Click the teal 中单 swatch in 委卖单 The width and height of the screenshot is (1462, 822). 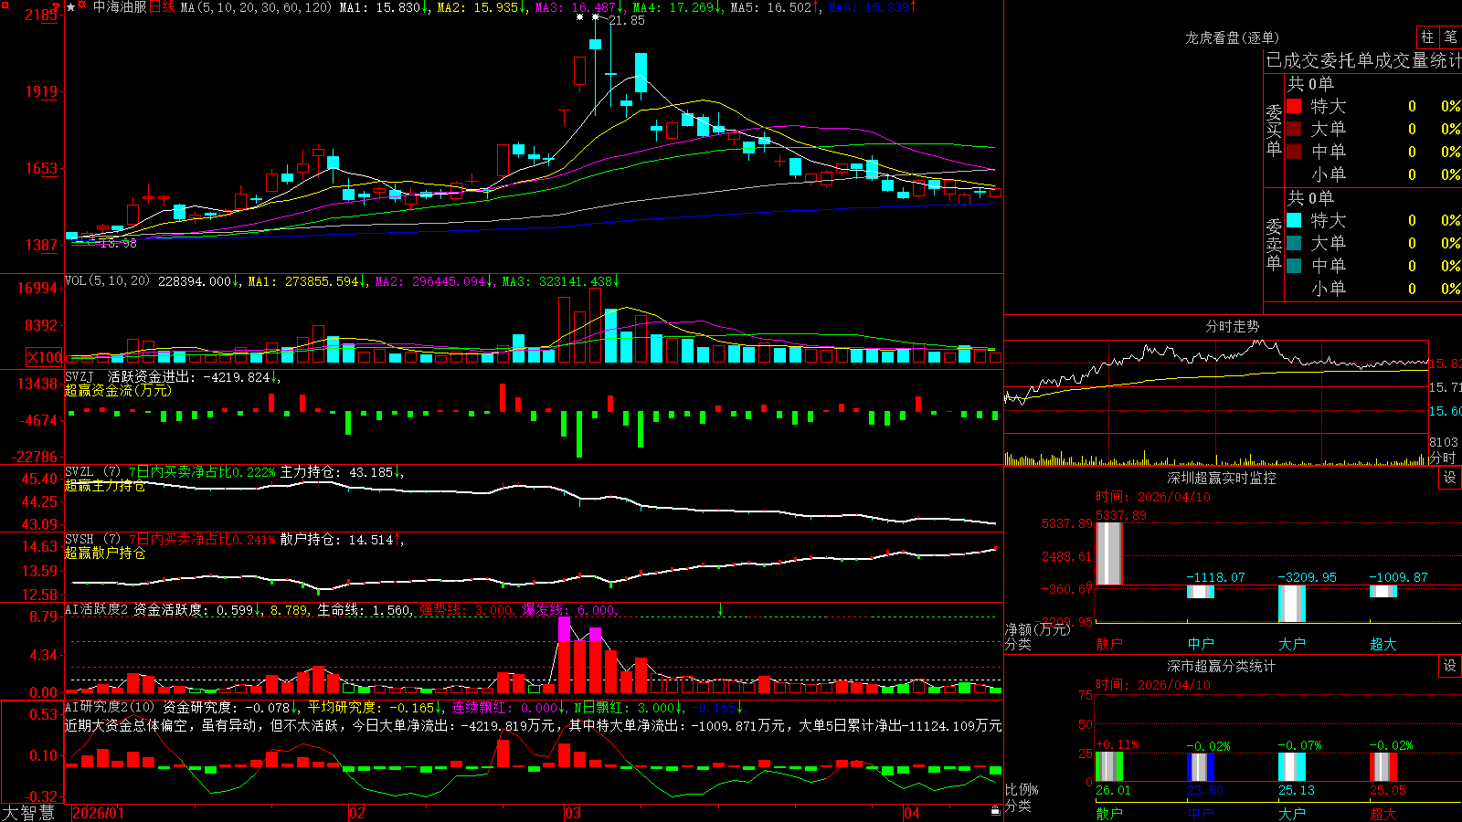[1294, 266]
